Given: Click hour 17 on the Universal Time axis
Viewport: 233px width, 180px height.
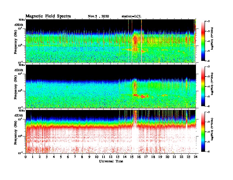Looking at the screenshot, I should click(x=146, y=157).
